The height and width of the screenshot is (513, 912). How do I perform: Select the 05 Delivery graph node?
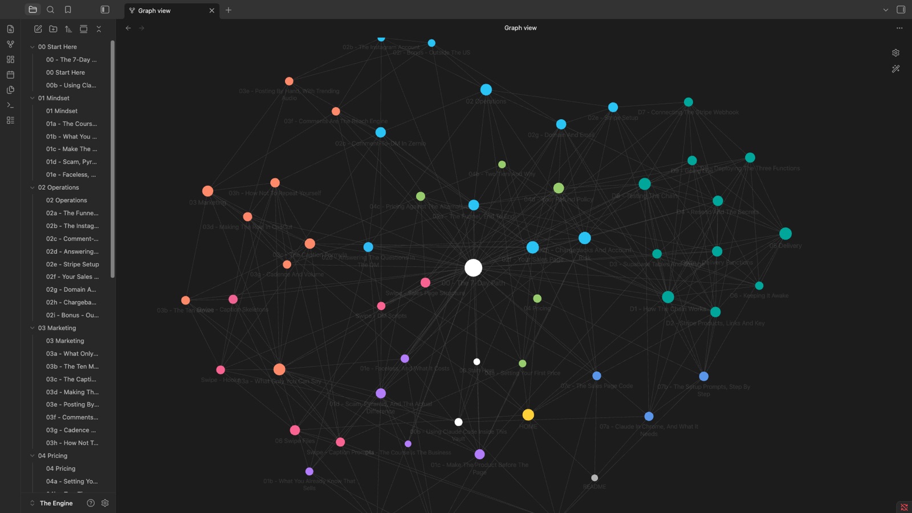(x=785, y=233)
